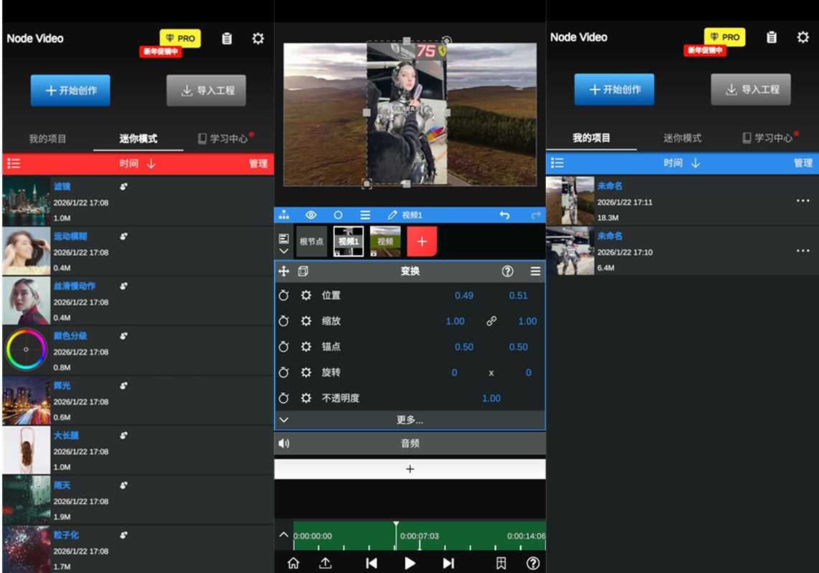Tap the export/upload icon in the bottom bar
Viewport: 819px width, 573px height.
pos(325,563)
